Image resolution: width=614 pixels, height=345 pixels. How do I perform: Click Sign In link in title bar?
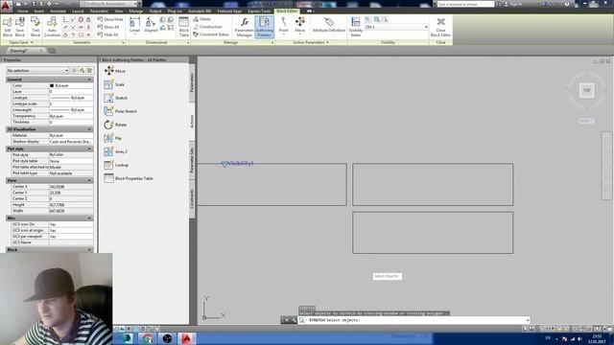515,4
